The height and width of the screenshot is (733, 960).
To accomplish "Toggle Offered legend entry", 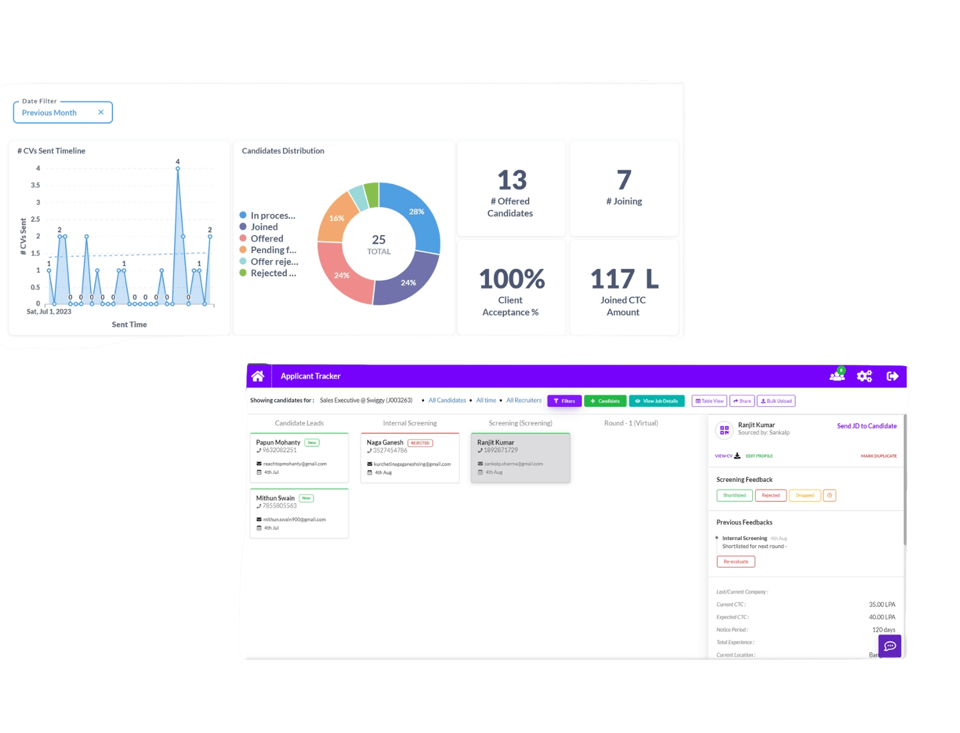I will (x=262, y=239).
